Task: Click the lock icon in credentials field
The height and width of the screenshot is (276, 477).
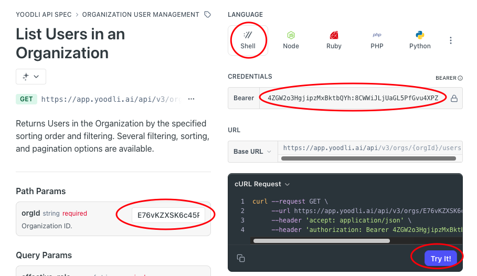Action: (454, 98)
